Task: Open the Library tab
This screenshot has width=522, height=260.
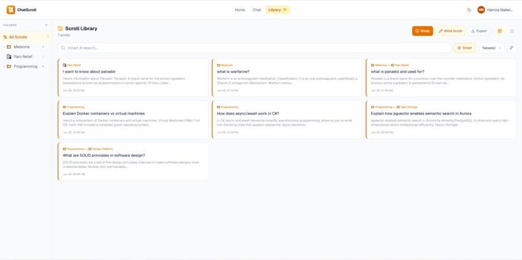Action: [x=278, y=10]
